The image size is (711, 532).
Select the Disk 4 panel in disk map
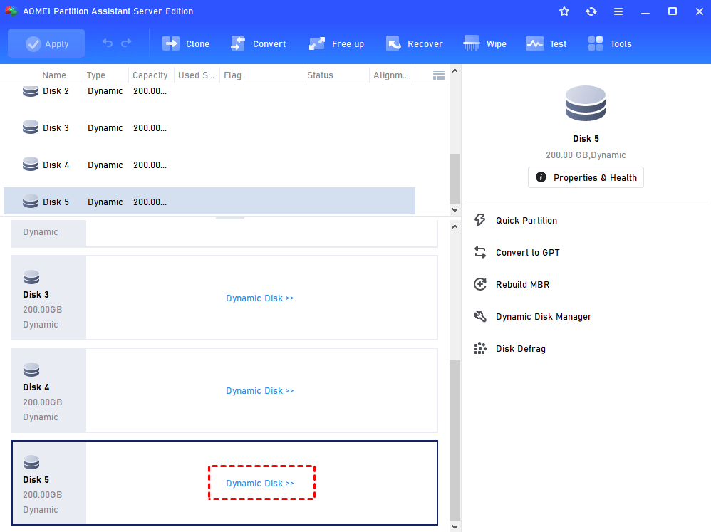click(224, 390)
